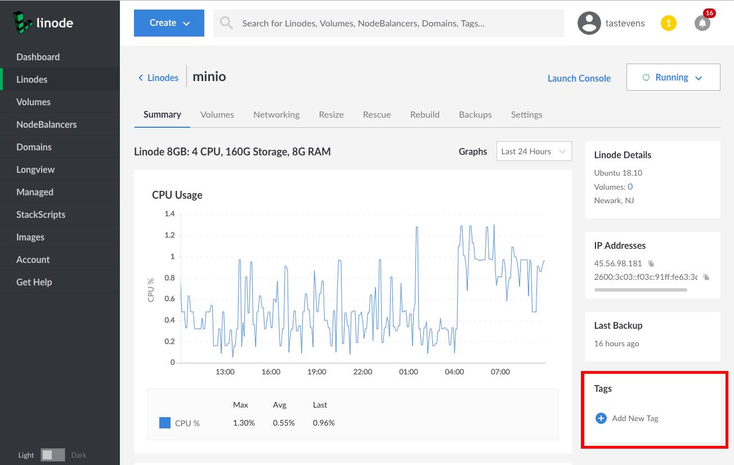The width and height of the screenshot is (734, 465).
Task: Switch to the Networking tab
Action: [x=276, y=114]
